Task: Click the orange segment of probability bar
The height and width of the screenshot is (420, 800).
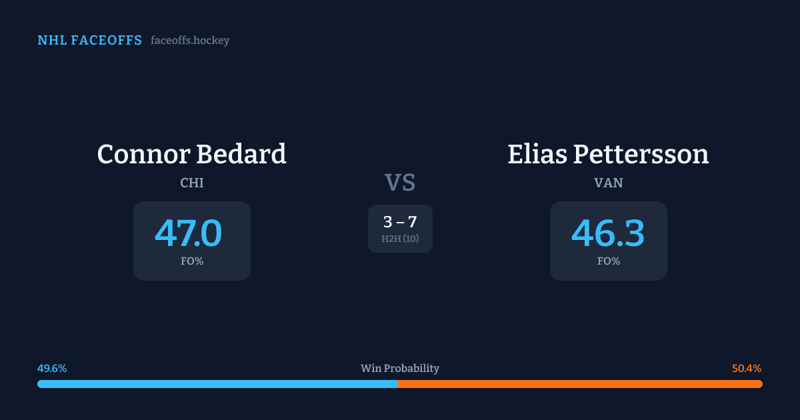Action: click(x=580, y=384)
